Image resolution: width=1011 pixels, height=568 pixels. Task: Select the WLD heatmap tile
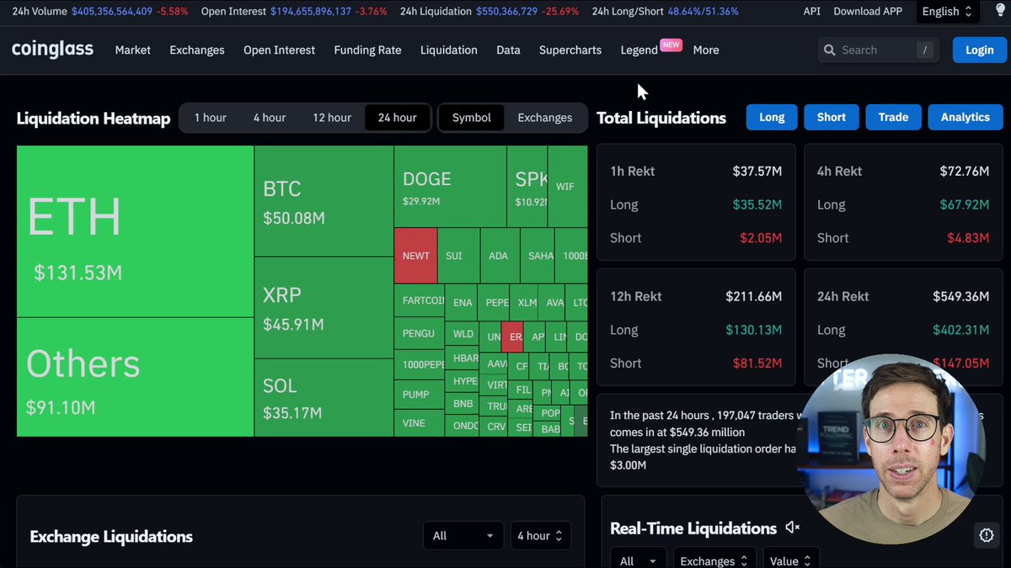[463, 334]
